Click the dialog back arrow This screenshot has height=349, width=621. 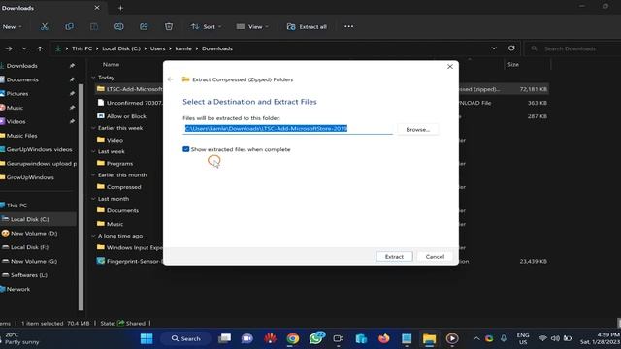pyautogui.click(x=171, y=79)
